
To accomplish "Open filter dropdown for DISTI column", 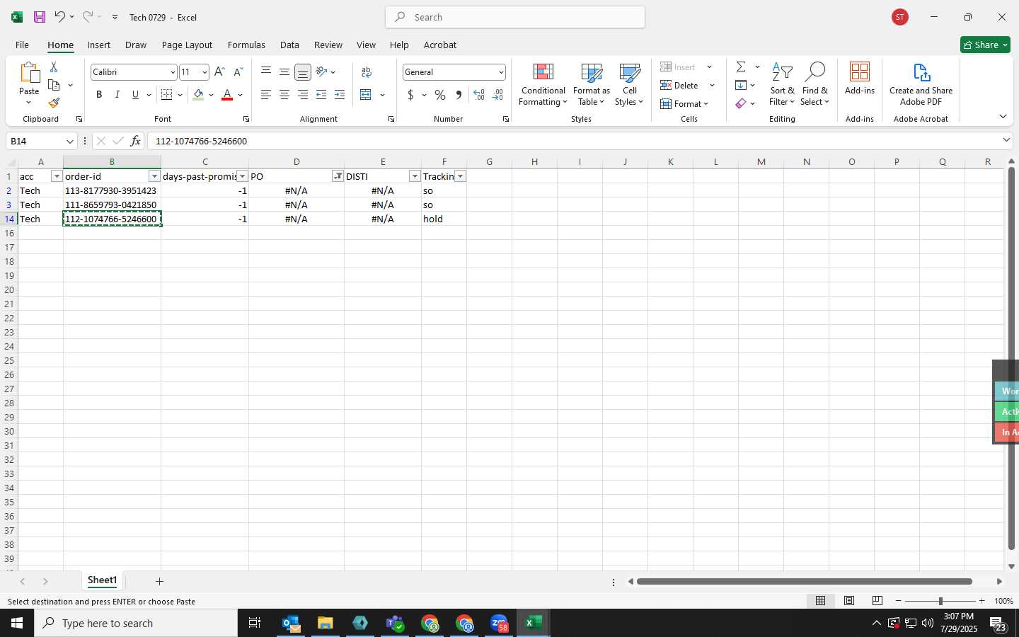I will click(x=415, y=176).
